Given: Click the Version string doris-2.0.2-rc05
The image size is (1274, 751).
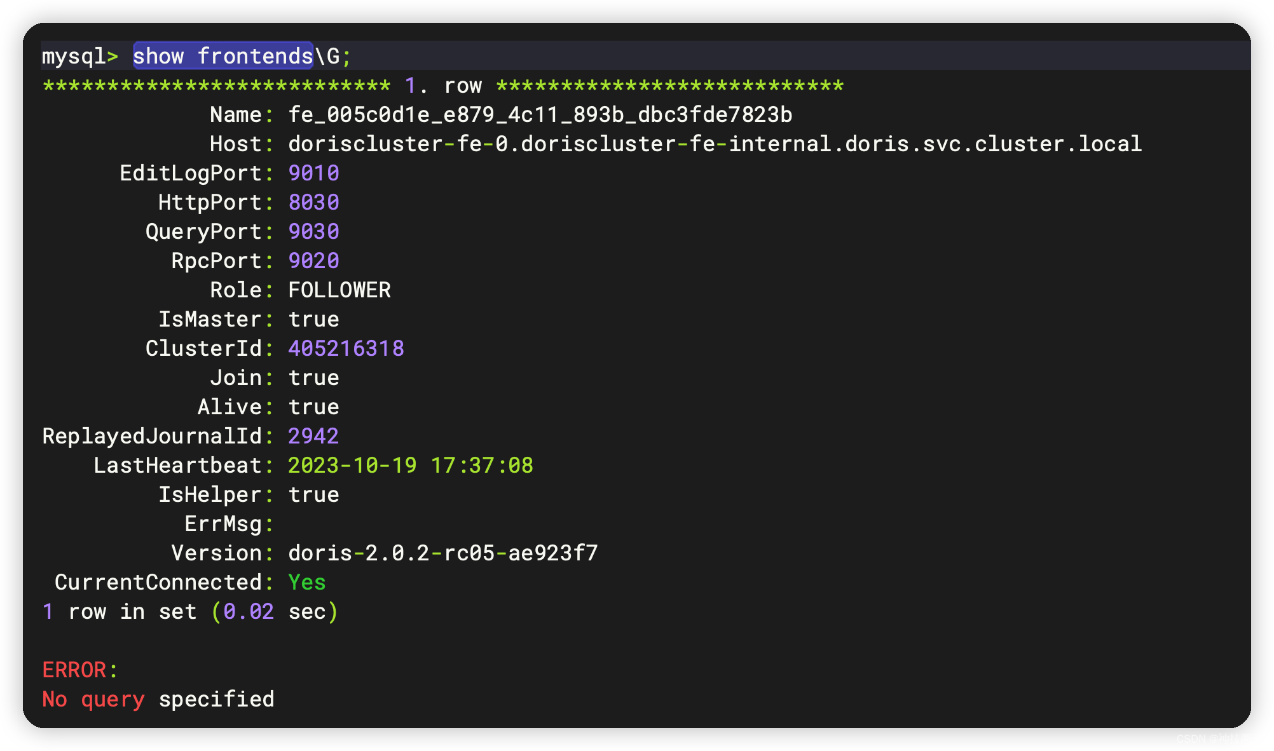Looking at the screenshot, I should 442,552.
